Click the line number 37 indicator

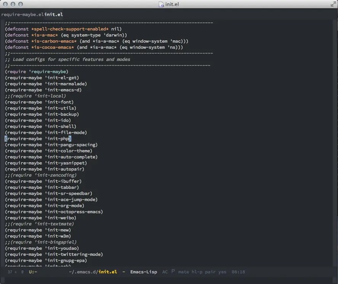pos(10,272)
